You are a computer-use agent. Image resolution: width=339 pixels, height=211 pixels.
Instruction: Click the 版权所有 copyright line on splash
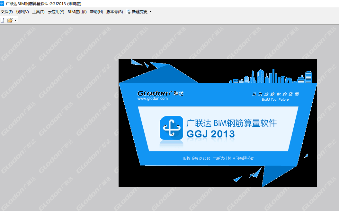[x=219, y=159]
